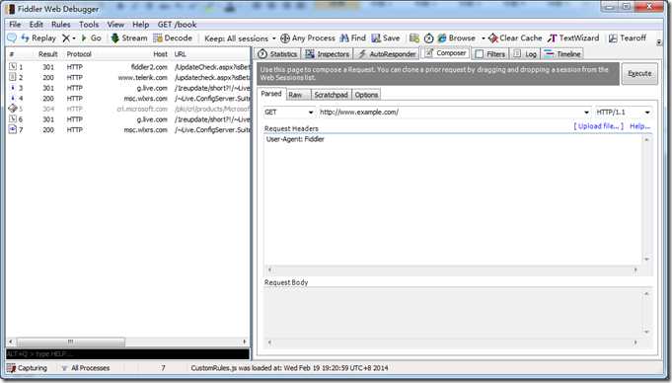672x383 pixels.
Task: Click the QuickExec command line box
Action: pos(127,353)
